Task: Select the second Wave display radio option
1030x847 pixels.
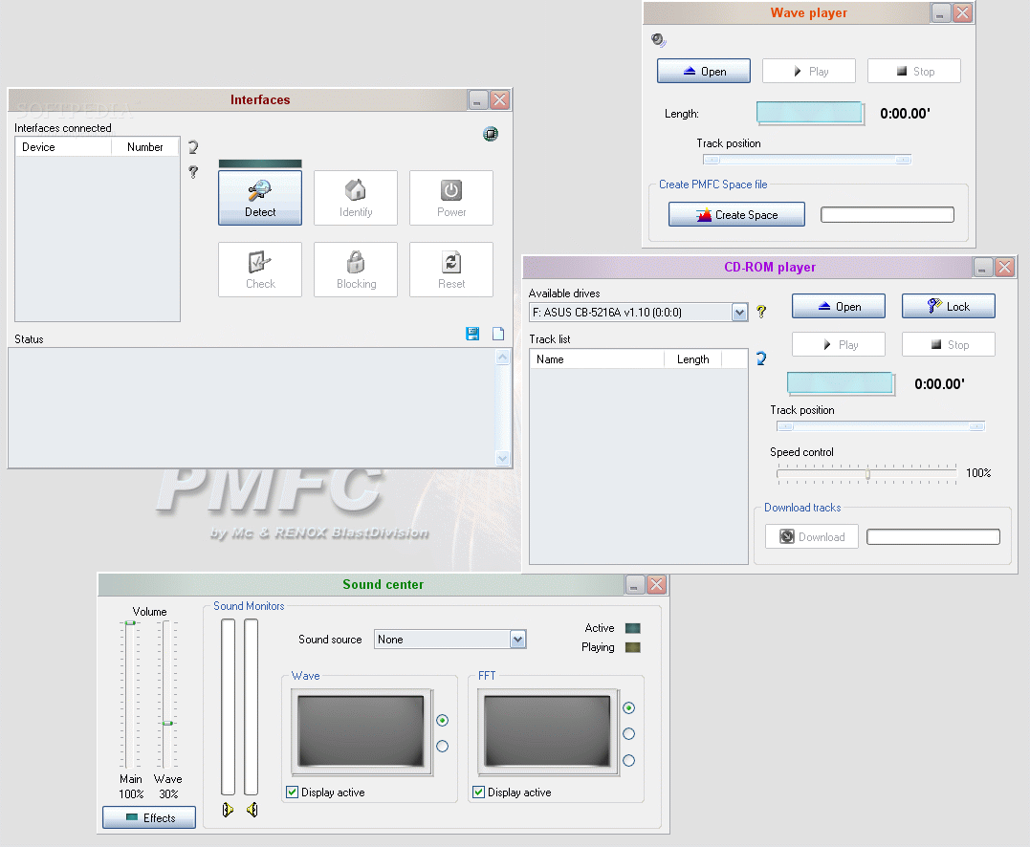Action: tap(442, 746)
